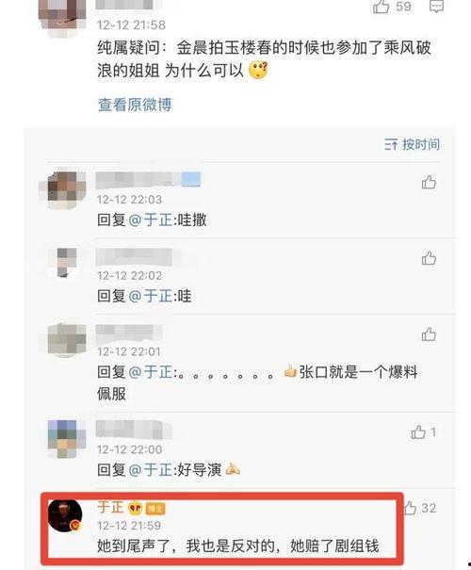Image resolution: width=471 pixels, height=570 pixels.
Task: Like the 22:03 reply saying 哇撒
Action: click(429, 182)
